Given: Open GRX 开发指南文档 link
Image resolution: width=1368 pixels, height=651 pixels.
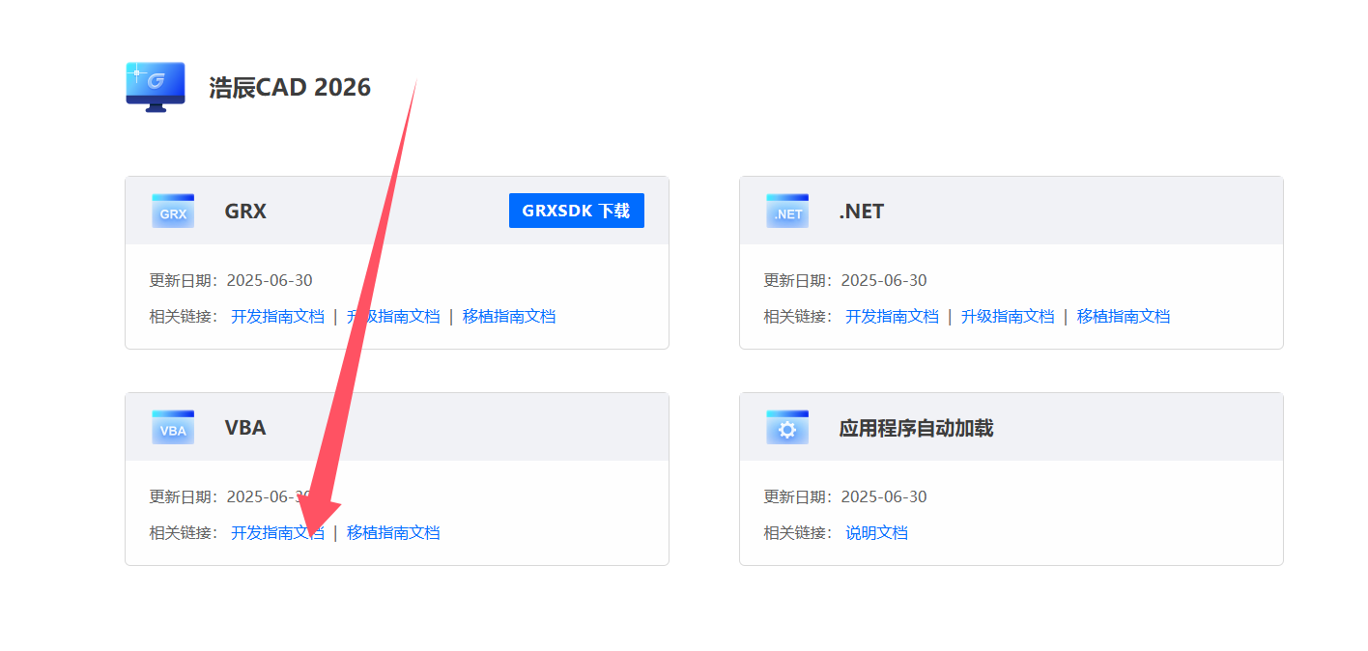Looking at the screenshot, I should coord(277,316).
